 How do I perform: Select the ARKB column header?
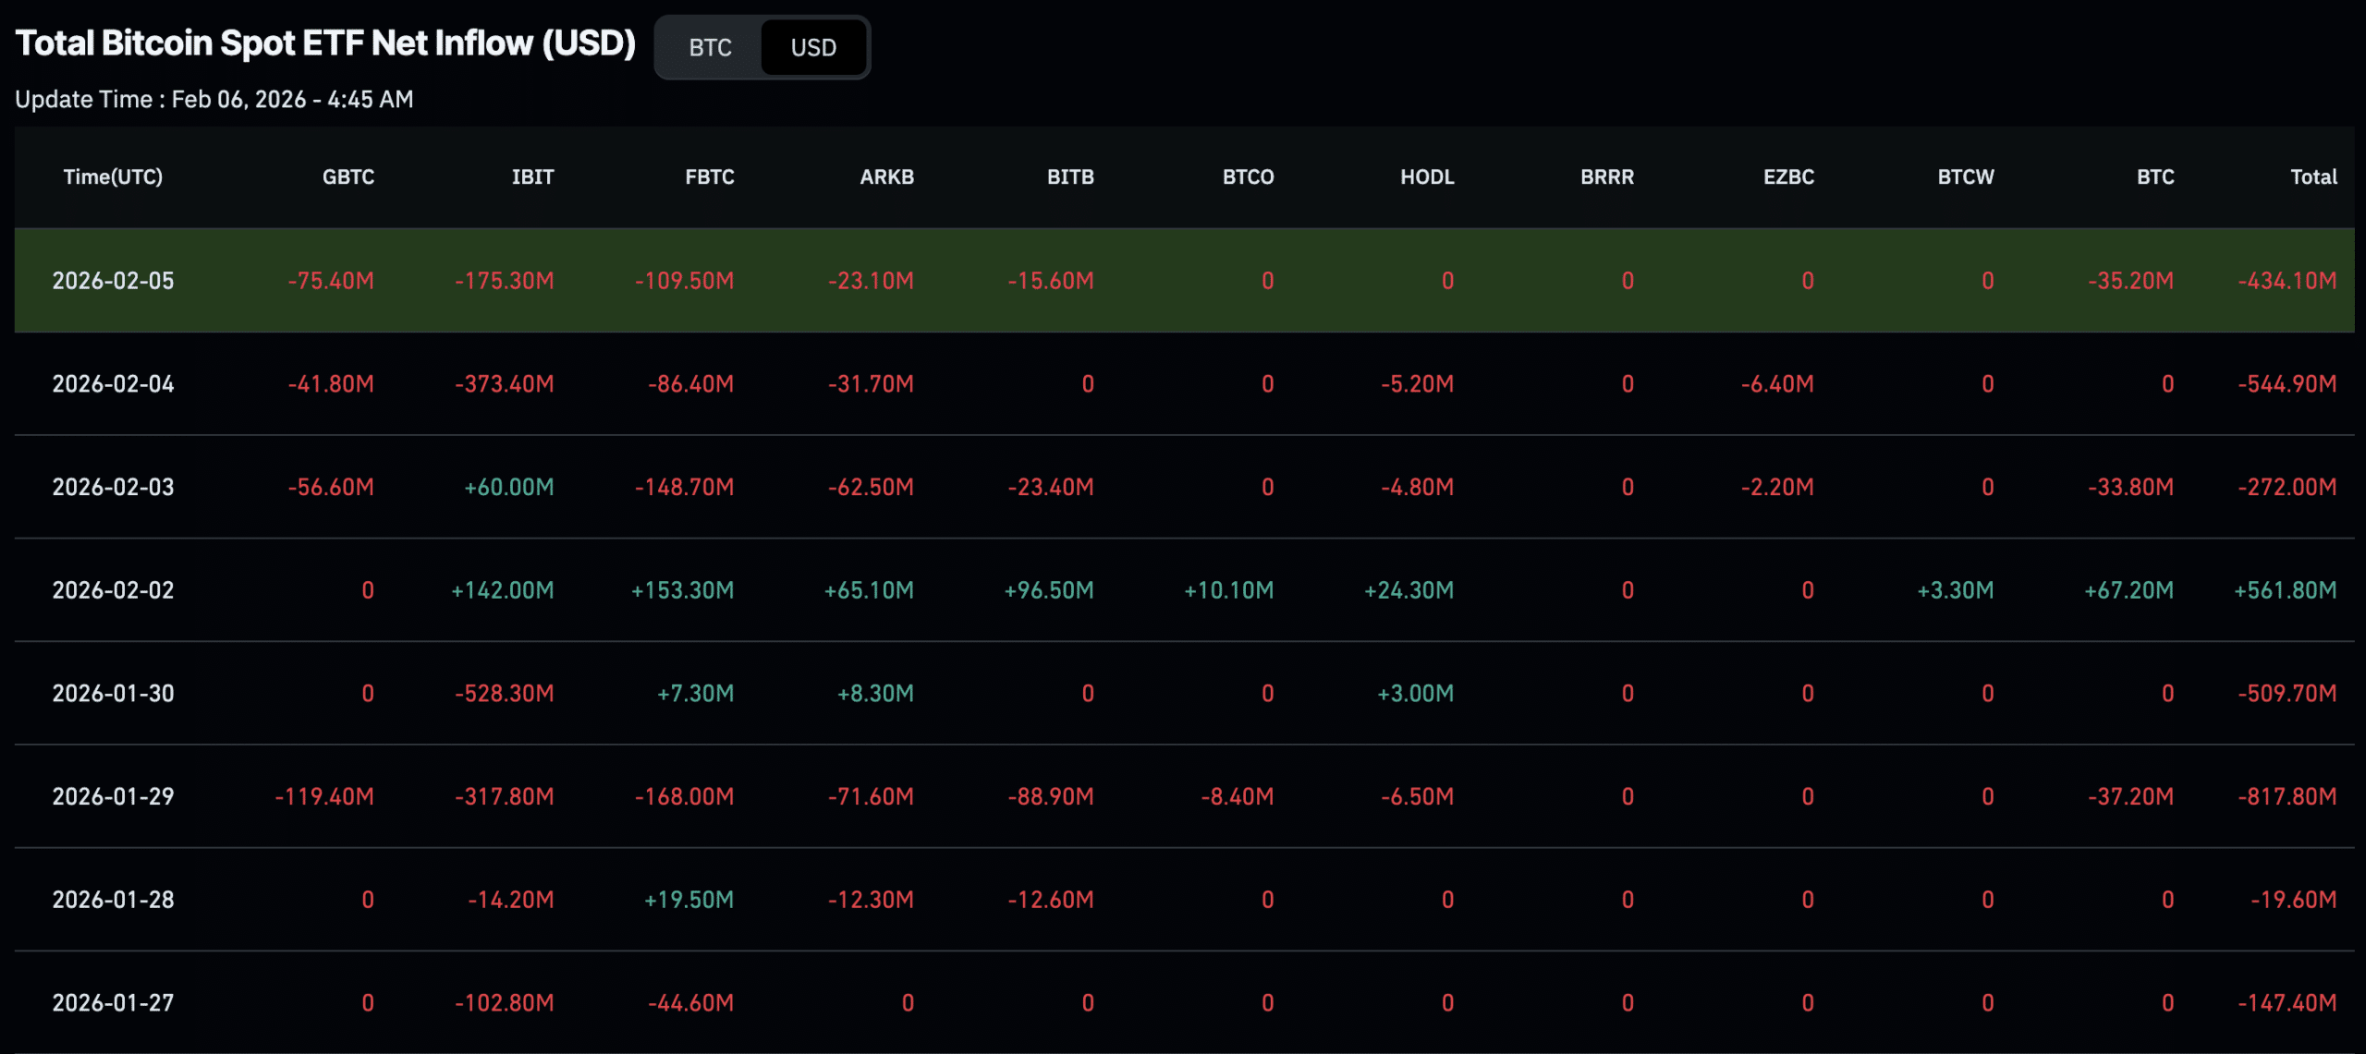click(x=887, y=176)
